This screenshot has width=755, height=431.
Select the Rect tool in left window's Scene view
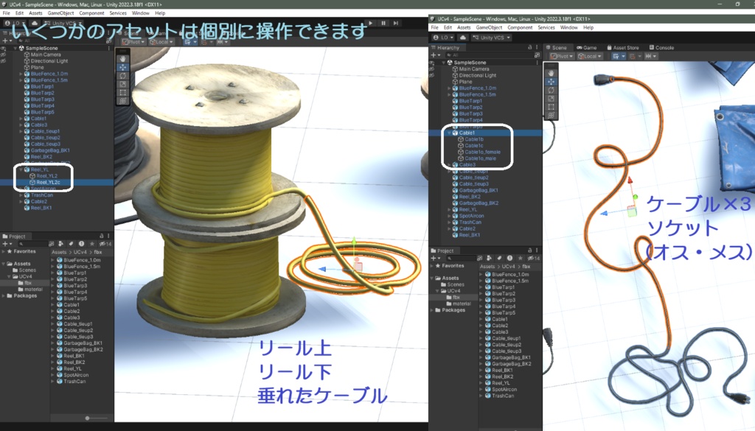(123, 92)
